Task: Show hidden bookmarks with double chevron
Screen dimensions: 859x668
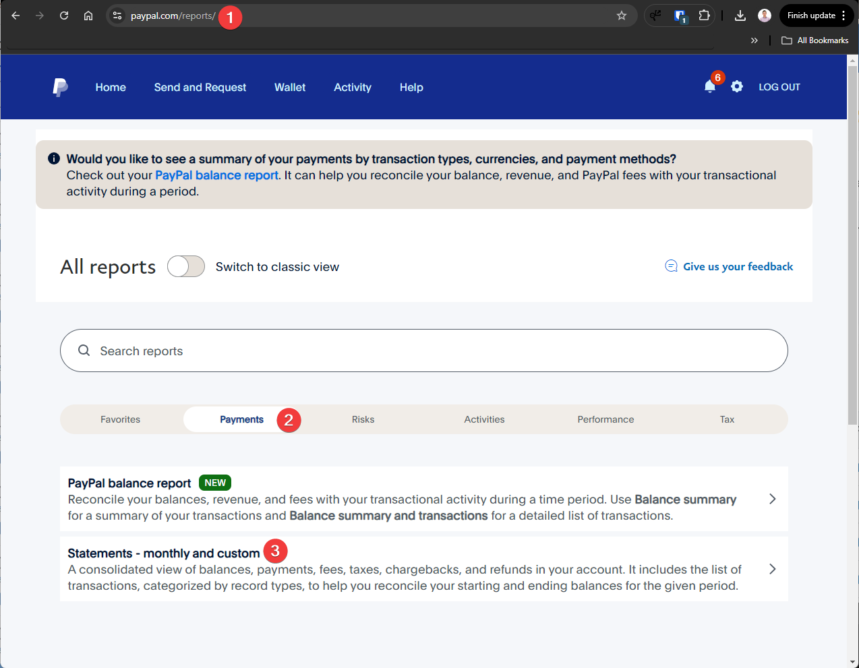Action: click(754, 40)
